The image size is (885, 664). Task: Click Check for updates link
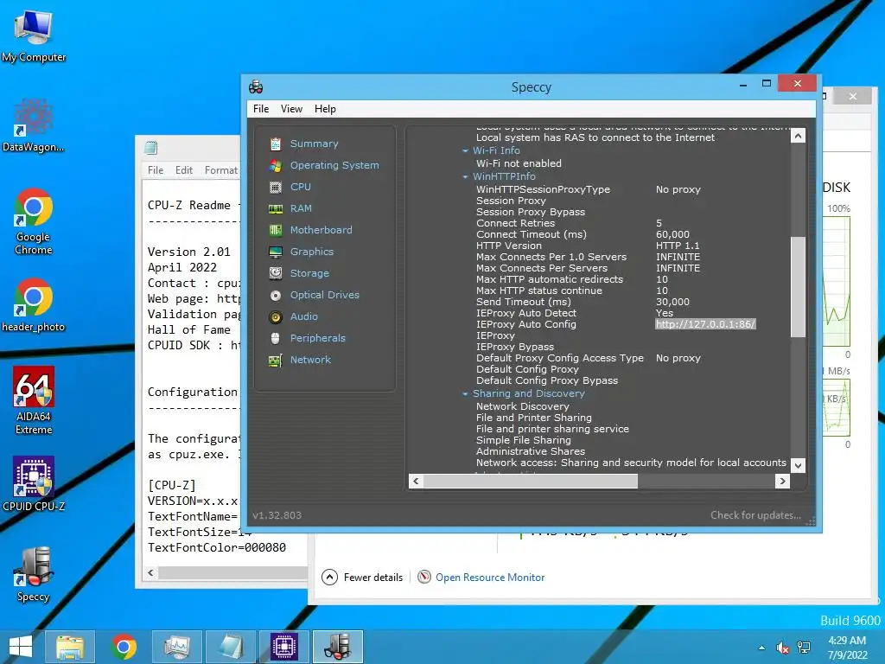click(x=755, y=515)
